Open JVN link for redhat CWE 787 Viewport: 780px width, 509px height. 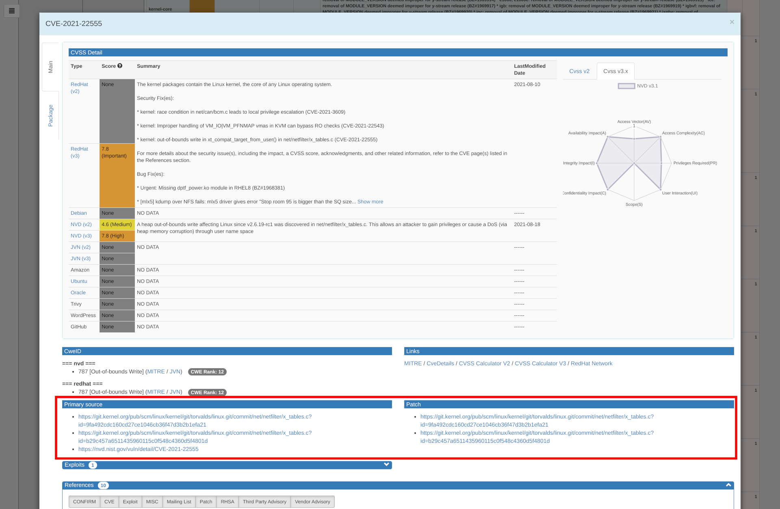[x=175, y=392]
